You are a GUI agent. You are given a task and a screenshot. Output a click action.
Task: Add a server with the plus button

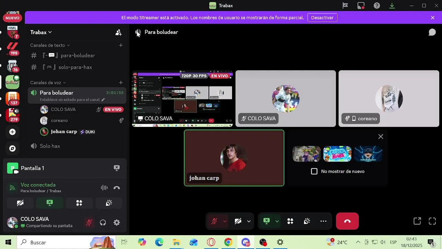[12, 132]
